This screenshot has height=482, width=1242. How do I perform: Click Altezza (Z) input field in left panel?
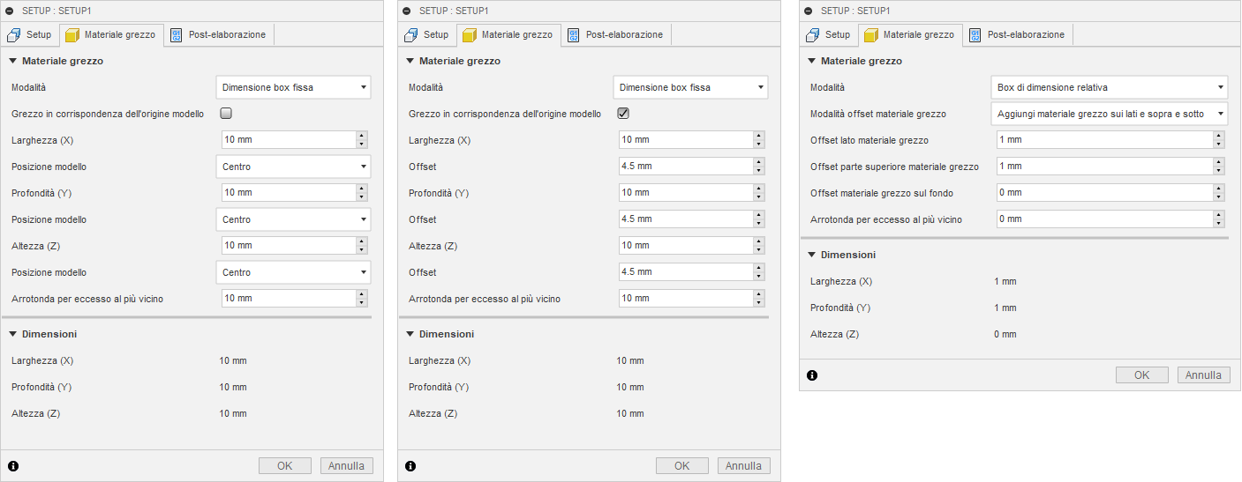pyautogui.click(x=288, y=246)
